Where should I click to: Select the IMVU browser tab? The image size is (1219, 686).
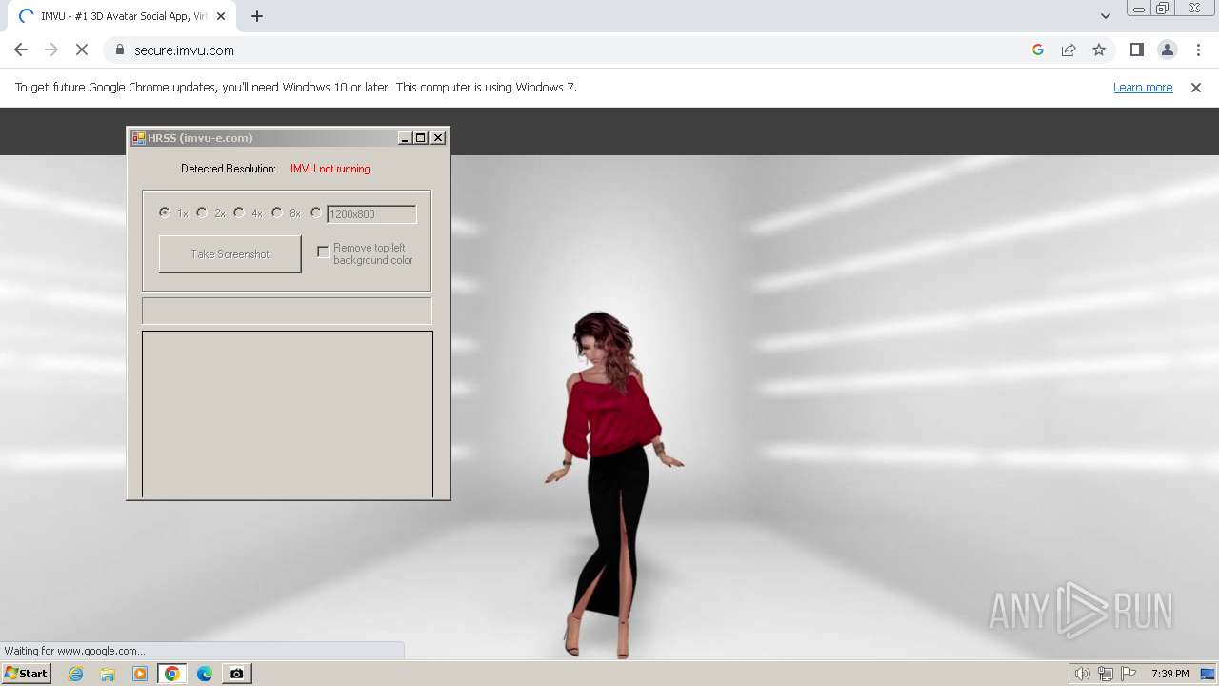point(122,16)
